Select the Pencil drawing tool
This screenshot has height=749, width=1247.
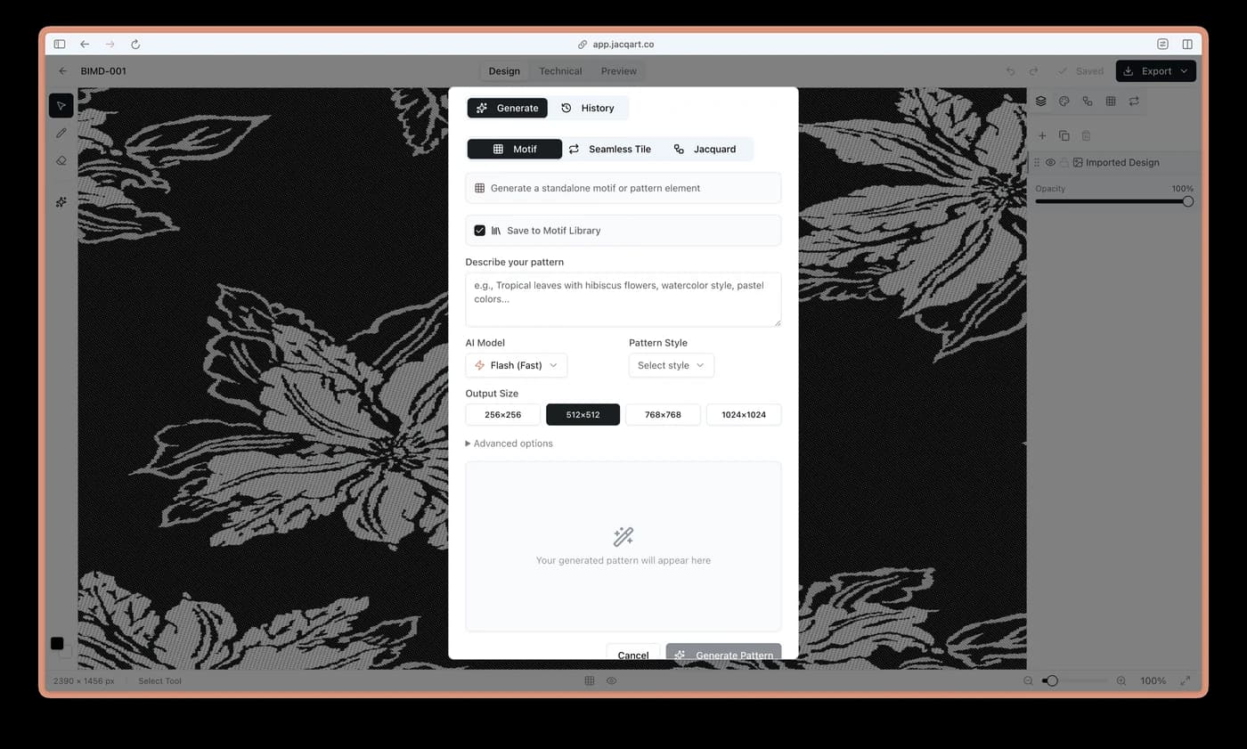[61, 133]
